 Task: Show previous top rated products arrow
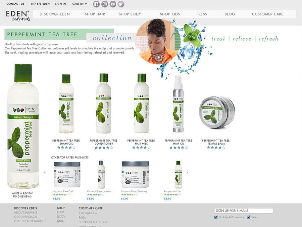45,173
